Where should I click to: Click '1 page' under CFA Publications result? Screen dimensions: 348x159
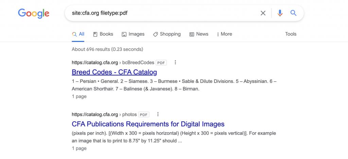79,149
